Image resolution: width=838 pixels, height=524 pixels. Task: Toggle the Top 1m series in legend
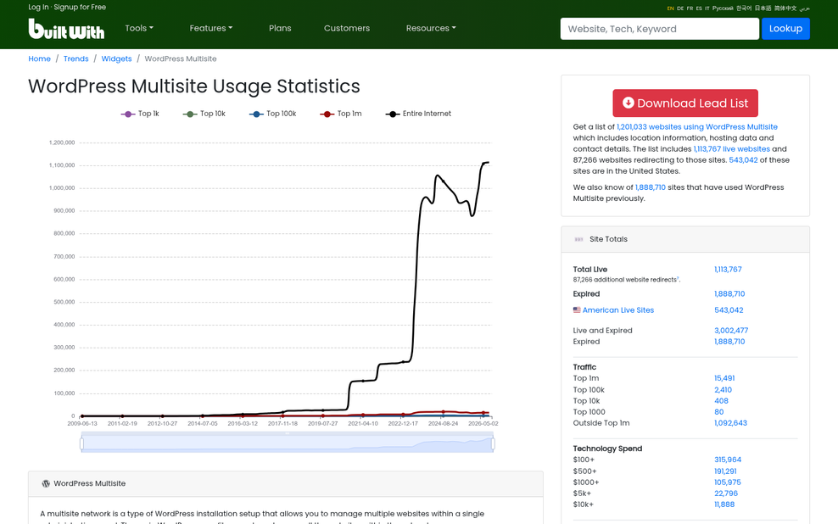tap(341, 114)
